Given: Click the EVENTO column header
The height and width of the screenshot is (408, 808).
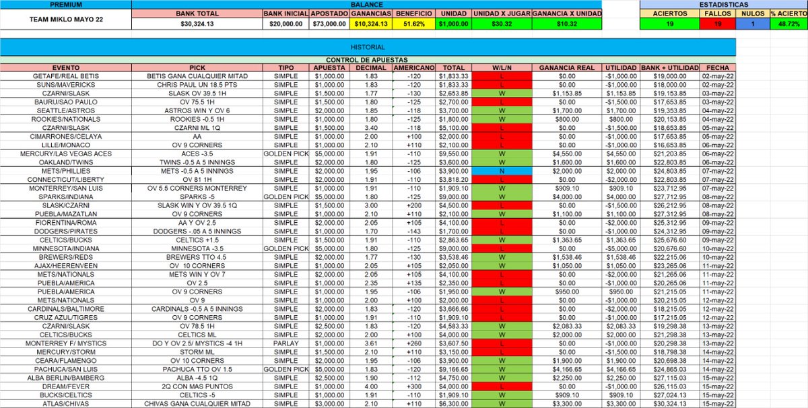Looking at the screenshot, I should pos(65,68).
